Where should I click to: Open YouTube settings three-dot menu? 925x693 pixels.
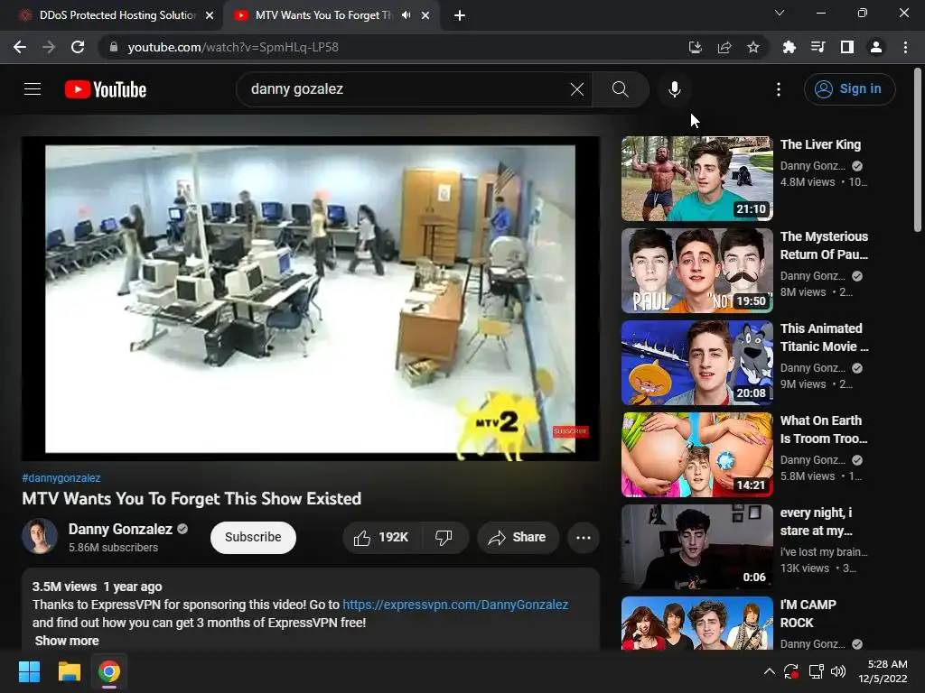pos(779,89)
